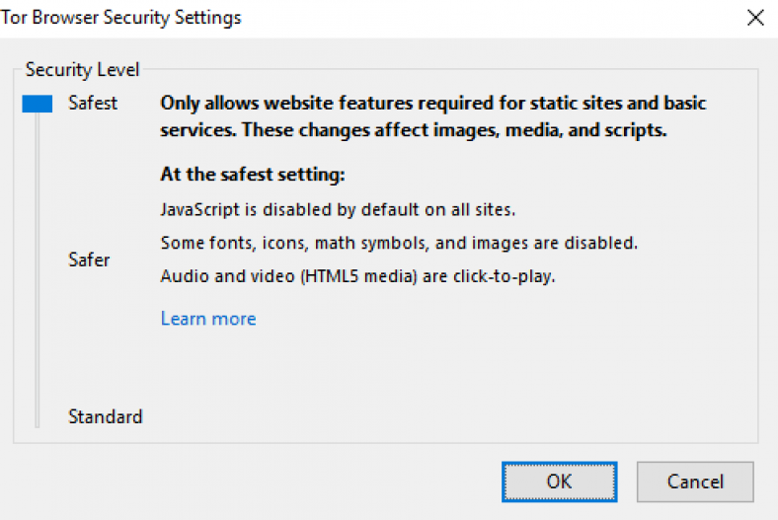This screenshot has width=778, height=520.
Task: Select the Standard security level label
Action: click(105, 416)
